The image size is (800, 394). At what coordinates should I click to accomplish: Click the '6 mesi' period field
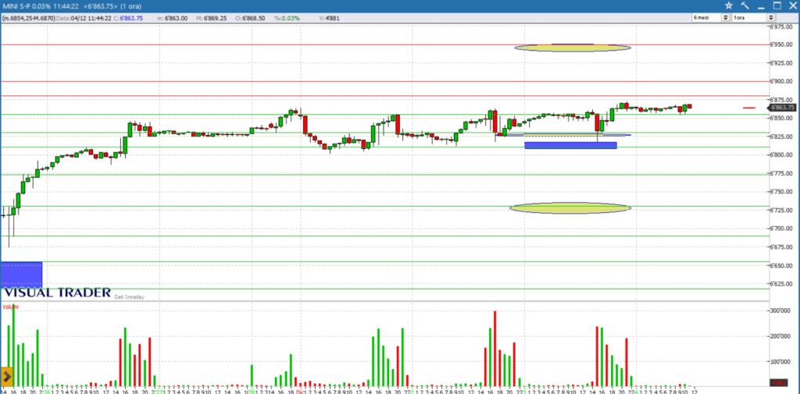tap(706, 17)
